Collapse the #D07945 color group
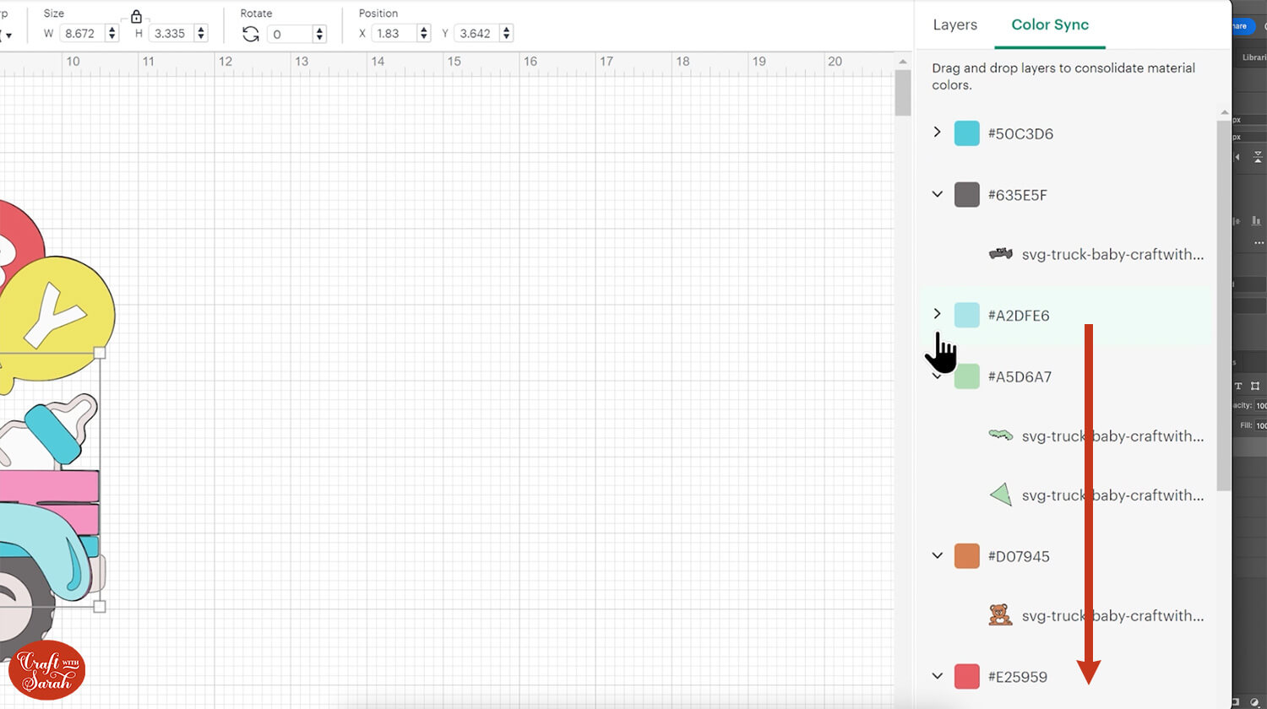 937,555
